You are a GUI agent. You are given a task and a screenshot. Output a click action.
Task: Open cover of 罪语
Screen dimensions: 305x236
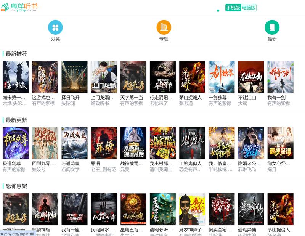coord(104,143)
